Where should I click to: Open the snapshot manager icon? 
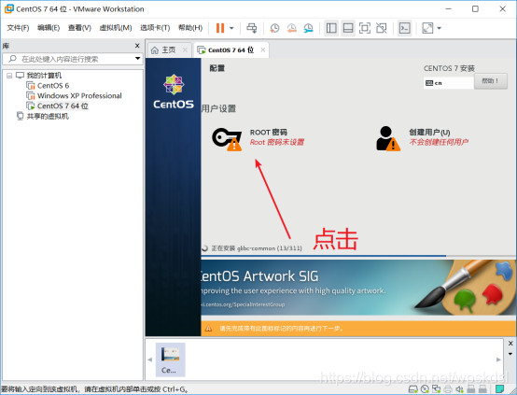[308, 28]
